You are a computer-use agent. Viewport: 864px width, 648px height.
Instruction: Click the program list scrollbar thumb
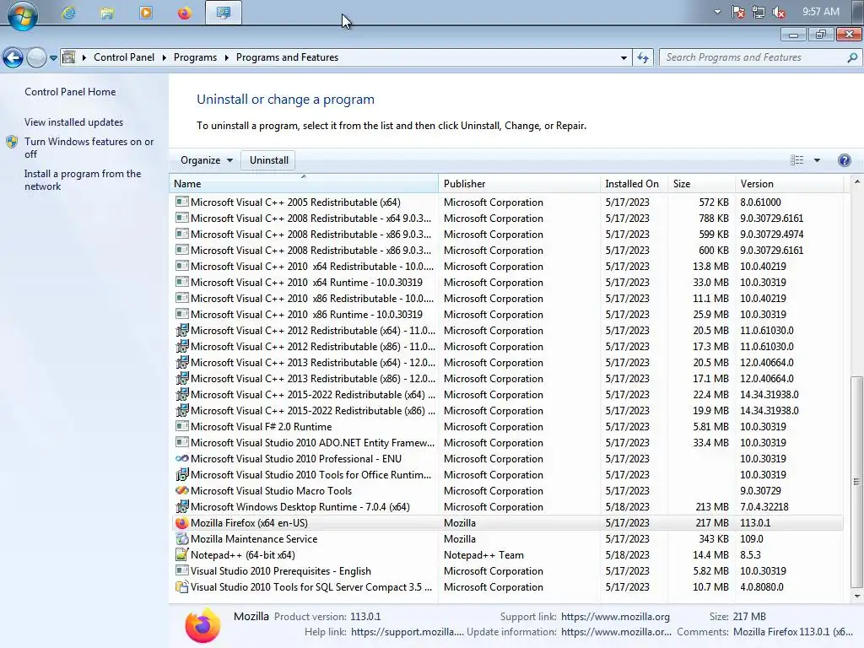click(856, 482)
